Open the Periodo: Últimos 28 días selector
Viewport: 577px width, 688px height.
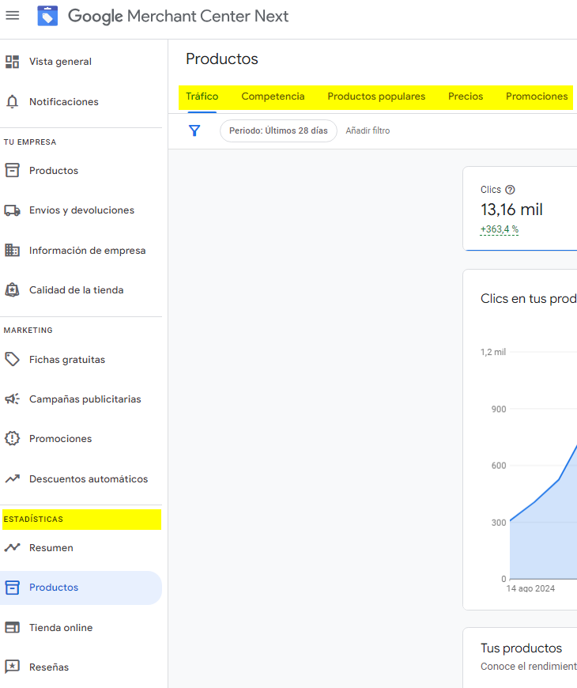[x=278, y=130]
